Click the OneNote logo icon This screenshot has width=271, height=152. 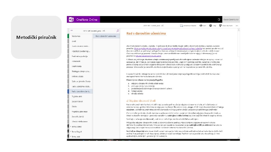point(71,20)
